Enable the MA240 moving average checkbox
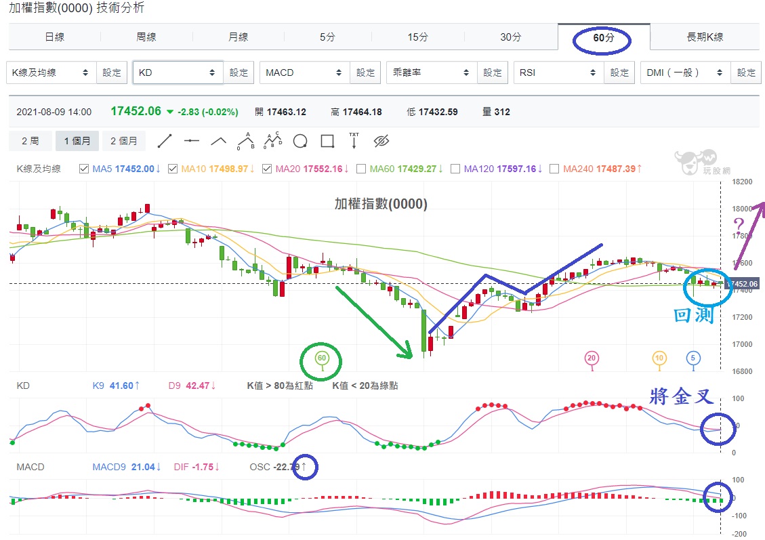Screen dimensions: 765x540 [x=555, y=169]
